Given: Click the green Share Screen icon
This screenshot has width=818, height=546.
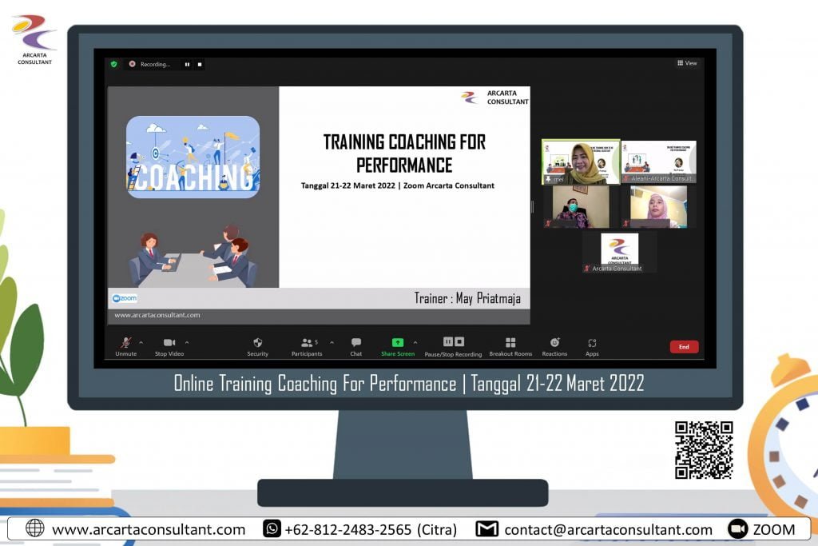Looking at the screenshot, I should (x=397, y=343).
